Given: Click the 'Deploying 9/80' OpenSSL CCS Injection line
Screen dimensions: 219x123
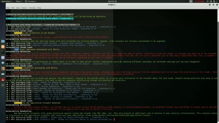Looking at the screenshot, I should click(60, 88).
